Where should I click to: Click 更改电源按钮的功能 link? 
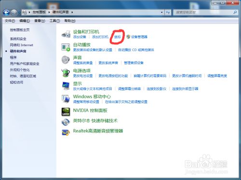113,76
